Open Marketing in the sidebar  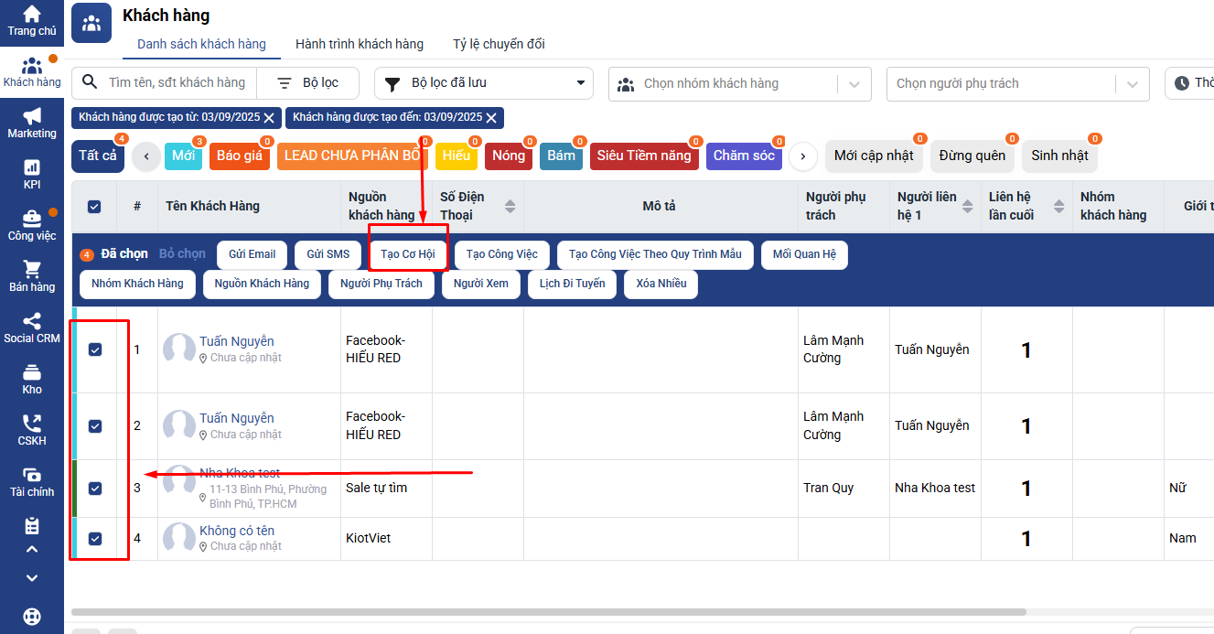click(x=32, y=123)
